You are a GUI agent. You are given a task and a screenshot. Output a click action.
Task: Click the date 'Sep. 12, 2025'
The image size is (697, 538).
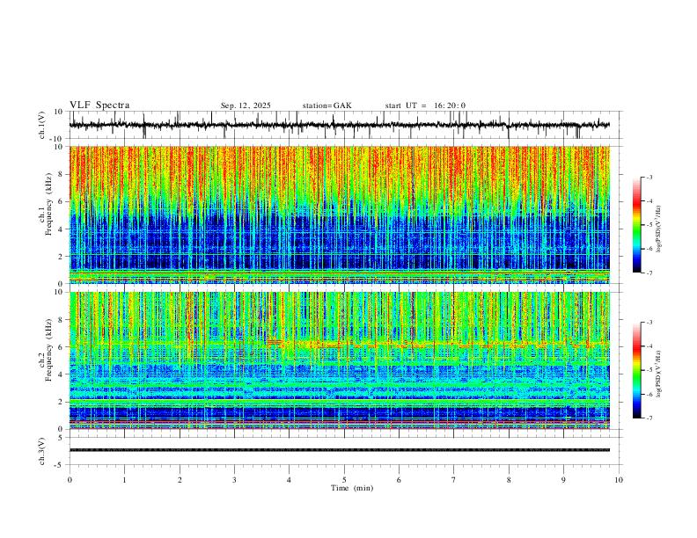click(246, 105)
